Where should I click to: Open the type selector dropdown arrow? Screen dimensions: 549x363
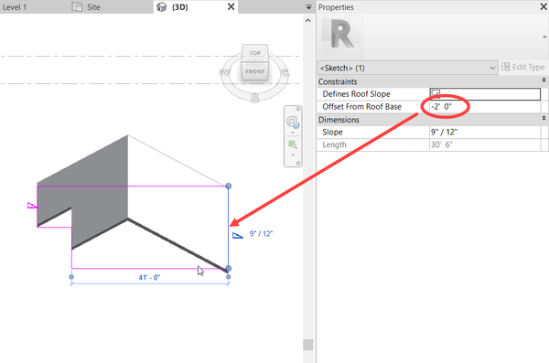[544, 37]
